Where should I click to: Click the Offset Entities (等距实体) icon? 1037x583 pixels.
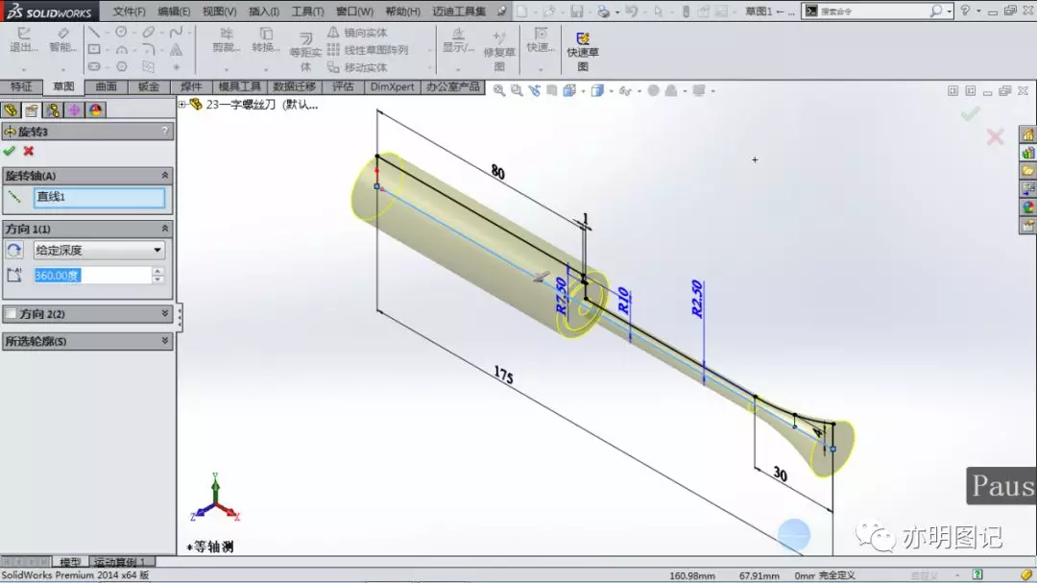pos(305,38)
